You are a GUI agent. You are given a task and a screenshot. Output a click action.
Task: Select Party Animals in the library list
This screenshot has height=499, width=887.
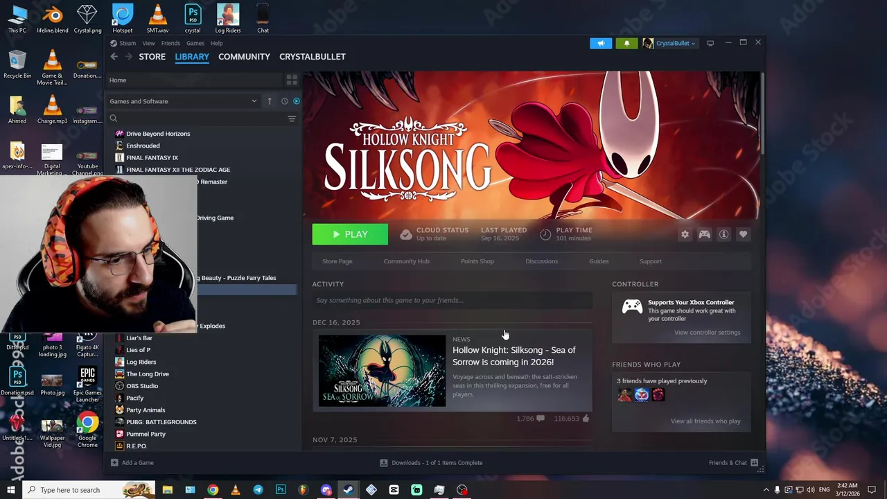pos(146,410)
